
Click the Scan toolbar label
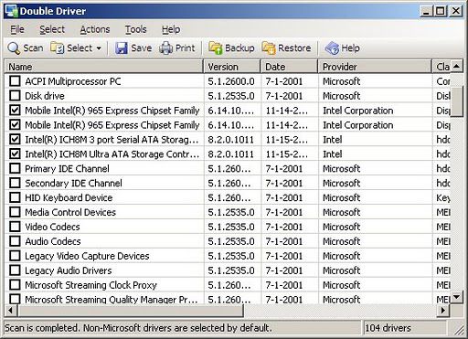point(33,48)
